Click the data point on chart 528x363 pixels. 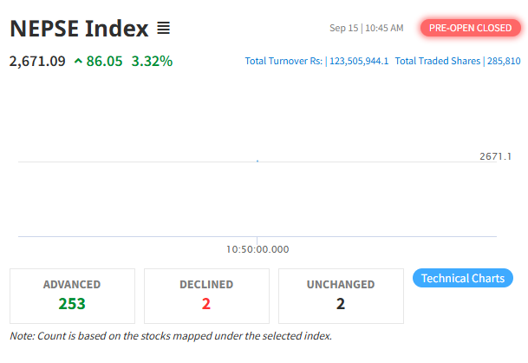(x=257, y=161)
